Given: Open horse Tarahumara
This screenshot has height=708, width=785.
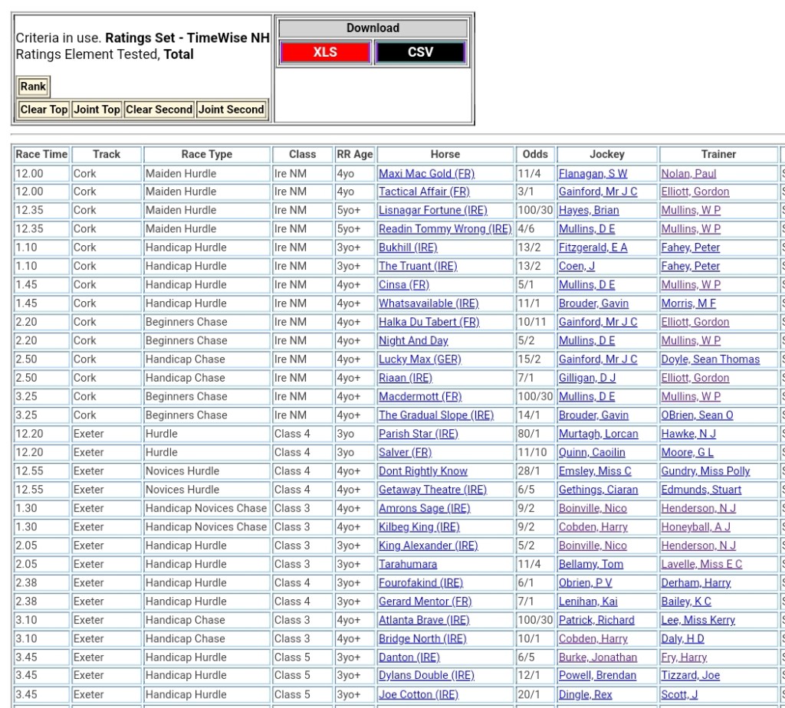Looking at the screenshot, I should (408, 564).
